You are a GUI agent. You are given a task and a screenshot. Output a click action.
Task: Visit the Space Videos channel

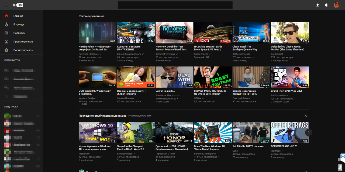coord(201,54)
